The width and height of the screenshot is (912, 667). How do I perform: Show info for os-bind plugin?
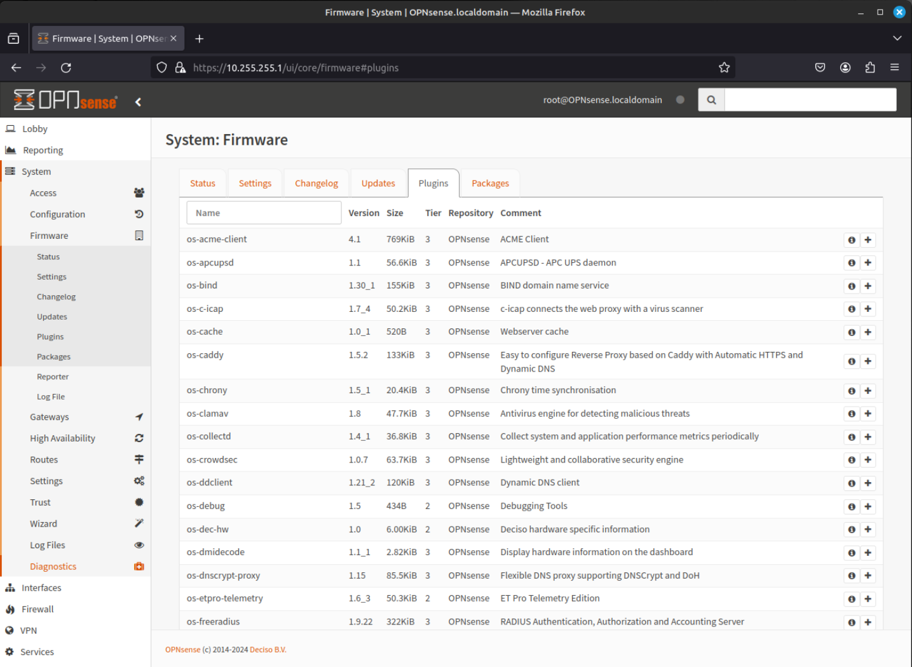pyautogui.click(x=852, y=286)
